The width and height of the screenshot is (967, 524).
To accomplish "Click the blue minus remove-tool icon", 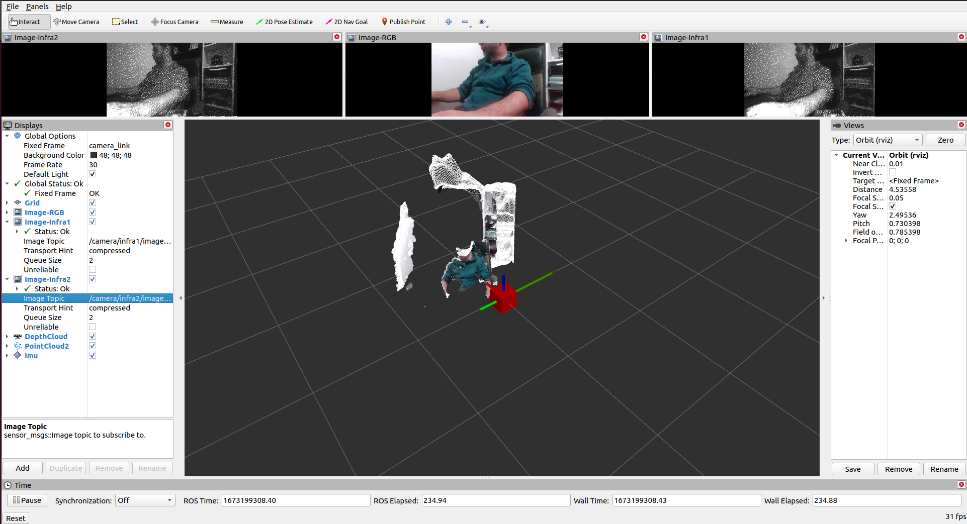I will [465, 22].
